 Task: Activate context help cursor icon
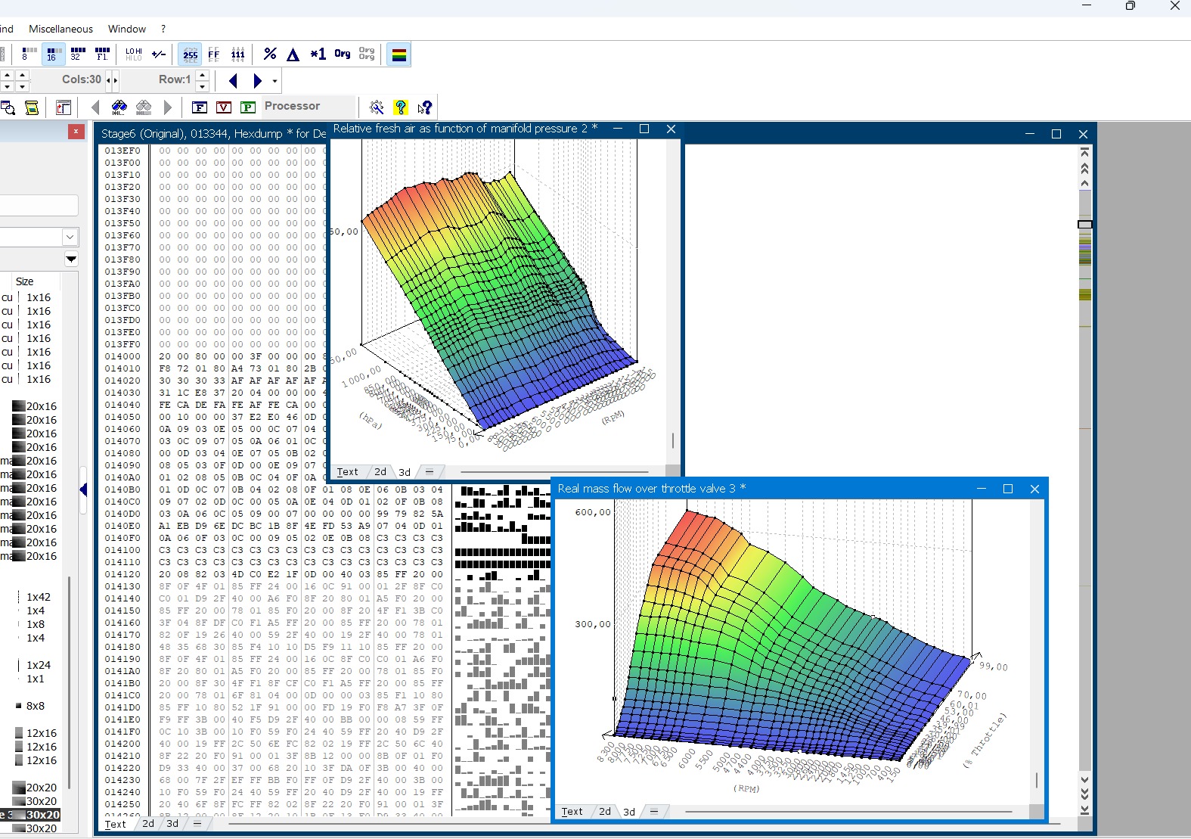(x=425, y=107)
